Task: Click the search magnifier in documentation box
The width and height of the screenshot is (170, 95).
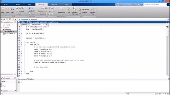Action: [166, 4]
